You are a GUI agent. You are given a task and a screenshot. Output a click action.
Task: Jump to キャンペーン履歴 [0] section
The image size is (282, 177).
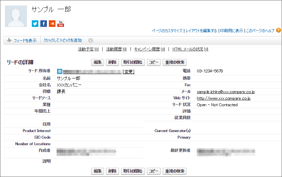150,49
